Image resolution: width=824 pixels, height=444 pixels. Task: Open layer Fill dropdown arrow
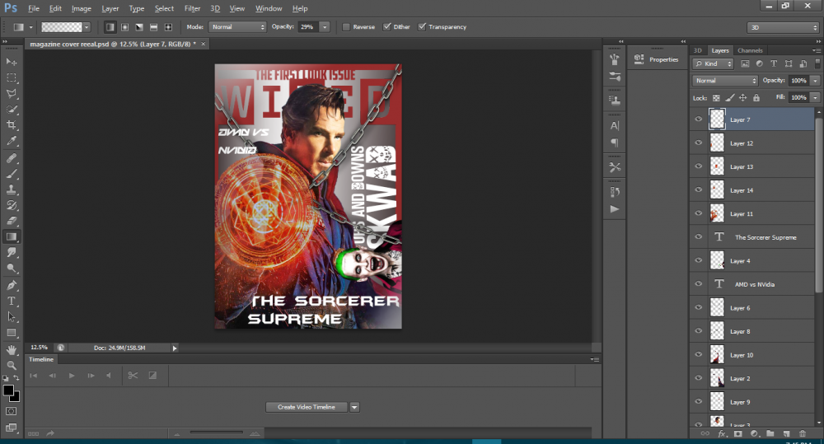[815, 97]
